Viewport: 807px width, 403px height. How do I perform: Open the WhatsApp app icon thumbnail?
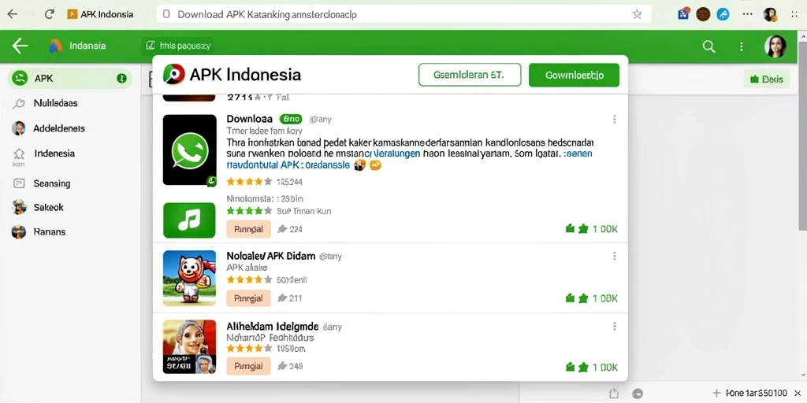click(x=189, y=150)
